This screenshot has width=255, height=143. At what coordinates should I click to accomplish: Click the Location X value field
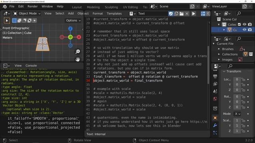coord(237,79)
